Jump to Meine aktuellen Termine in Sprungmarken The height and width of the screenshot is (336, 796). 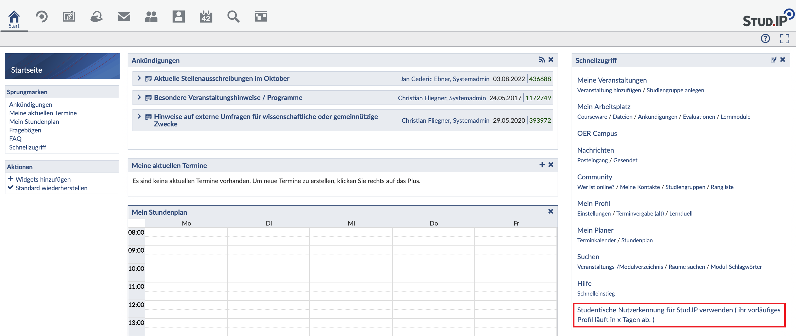coord(43,113)
